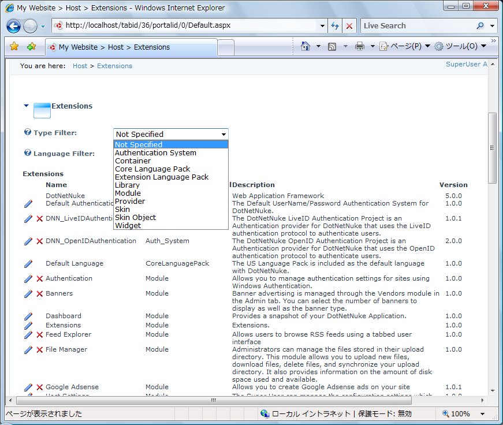Edit the DNN_OpenIDAuthentication extension
This screenshot has height=425, width=503.
pyautogui.click(x=28, y=241)
